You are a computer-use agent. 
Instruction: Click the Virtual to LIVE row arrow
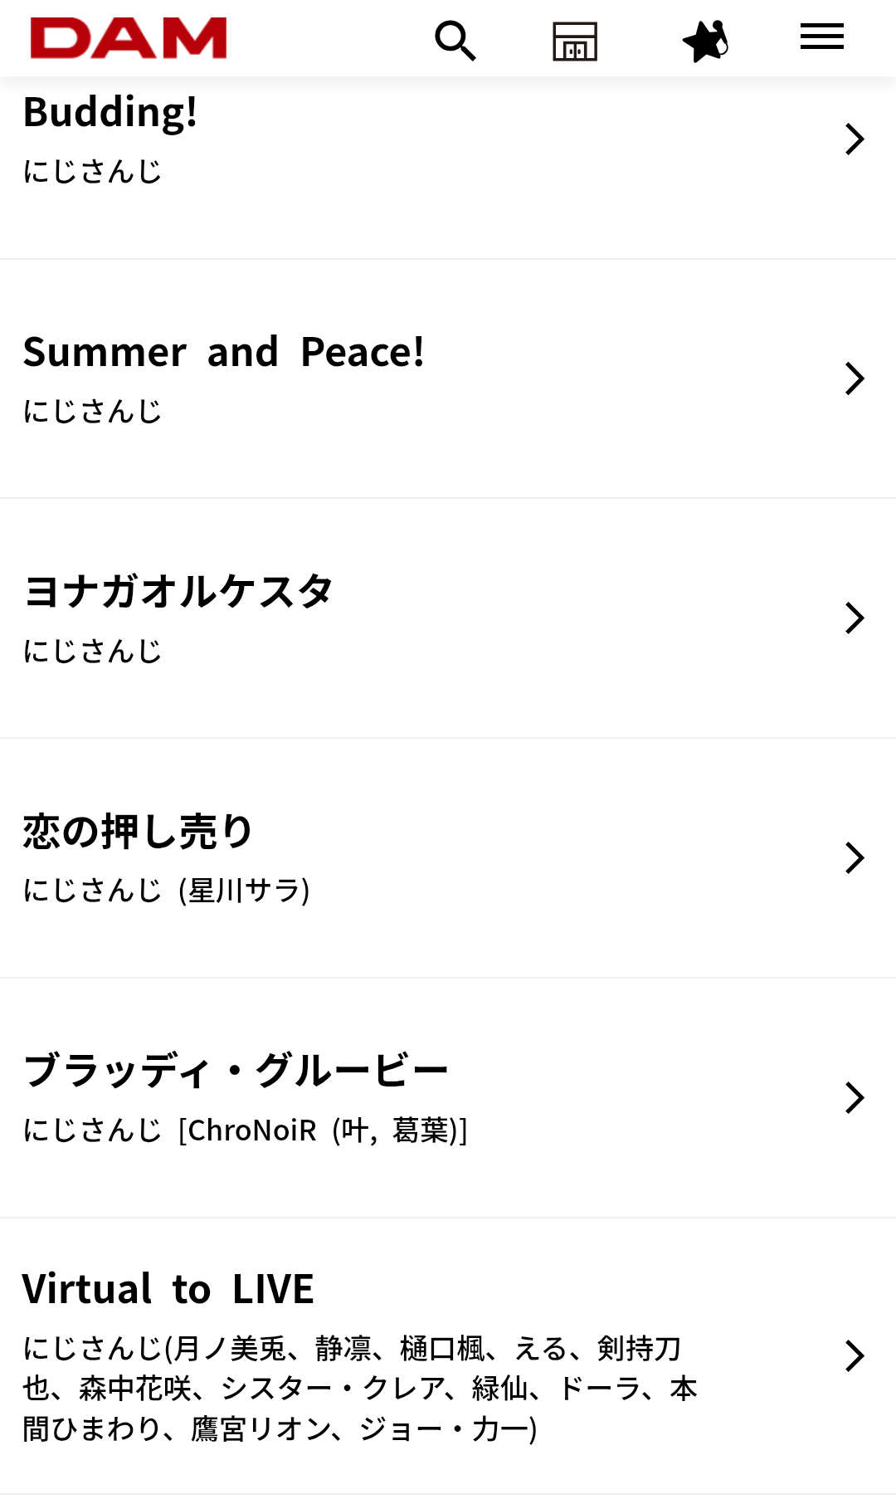tap(855, 1355)
